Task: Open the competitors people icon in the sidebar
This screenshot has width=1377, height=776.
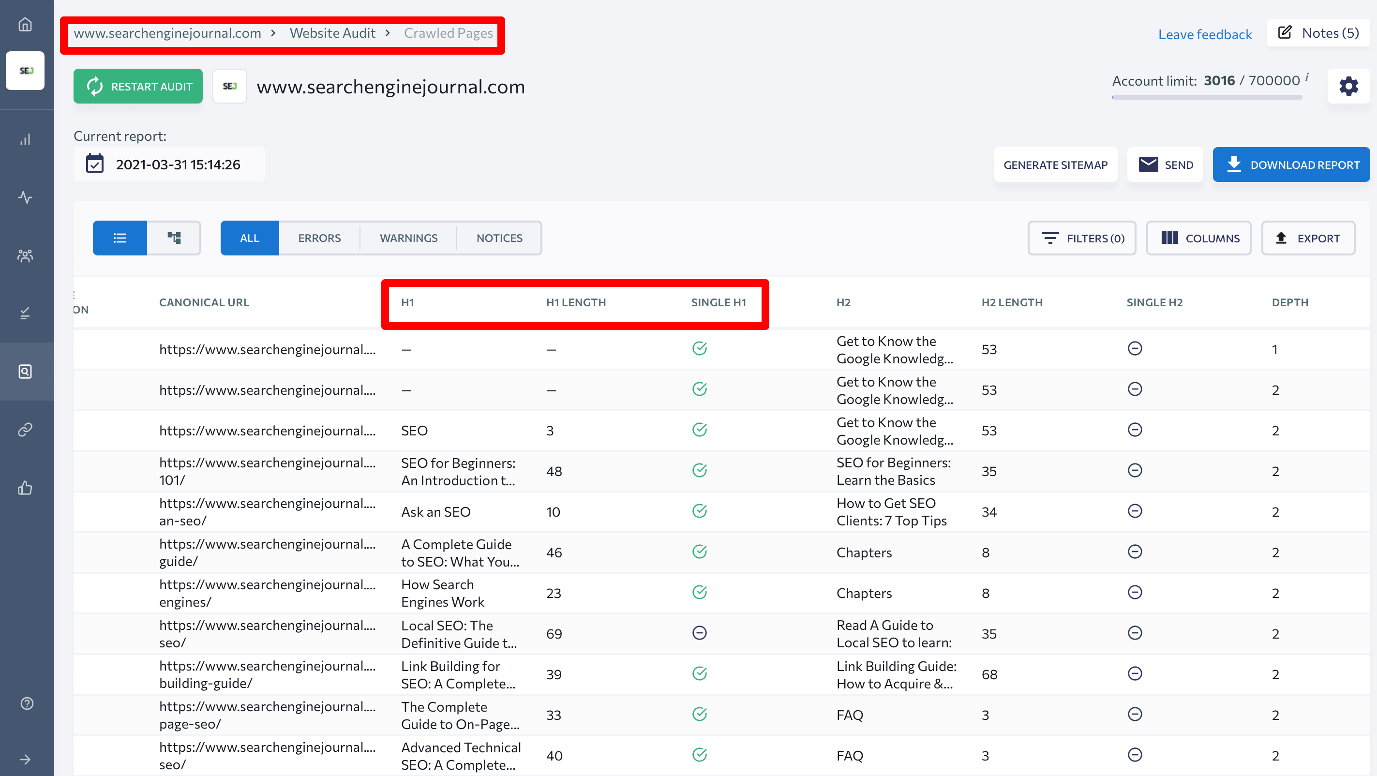Action: click(25, 255)
